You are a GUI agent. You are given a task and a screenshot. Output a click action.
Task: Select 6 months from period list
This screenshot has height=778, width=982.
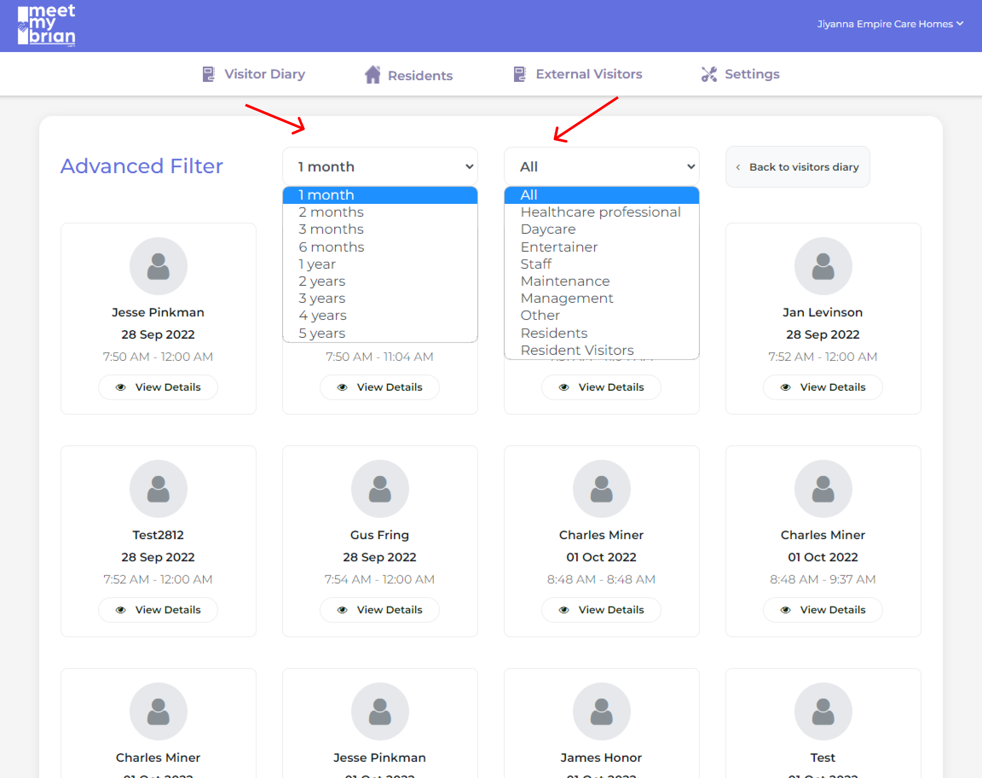[x=331, y=247]
